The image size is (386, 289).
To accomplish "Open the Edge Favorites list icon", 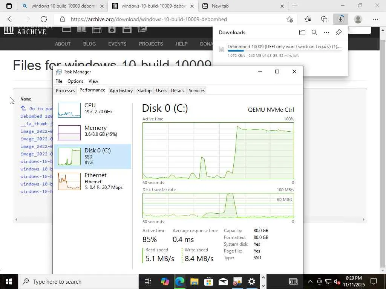I will pyautogui.click(x=308, y=19).
